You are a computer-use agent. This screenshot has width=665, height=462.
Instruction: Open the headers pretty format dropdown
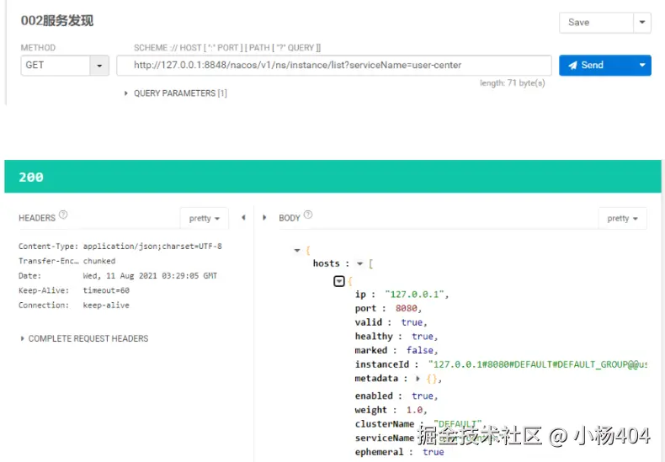tap(205, 218)
